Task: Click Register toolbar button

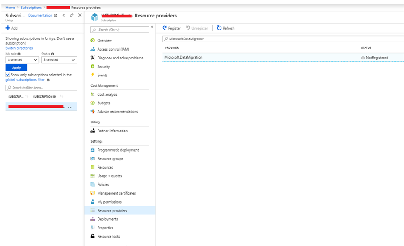Action: tap(172, 28)
